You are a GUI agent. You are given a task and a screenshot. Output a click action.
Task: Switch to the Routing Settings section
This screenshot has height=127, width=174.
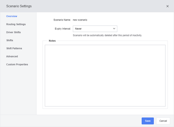click(x=16, y=24)
